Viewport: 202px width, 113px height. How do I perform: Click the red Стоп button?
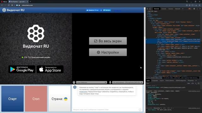point(36,99)
